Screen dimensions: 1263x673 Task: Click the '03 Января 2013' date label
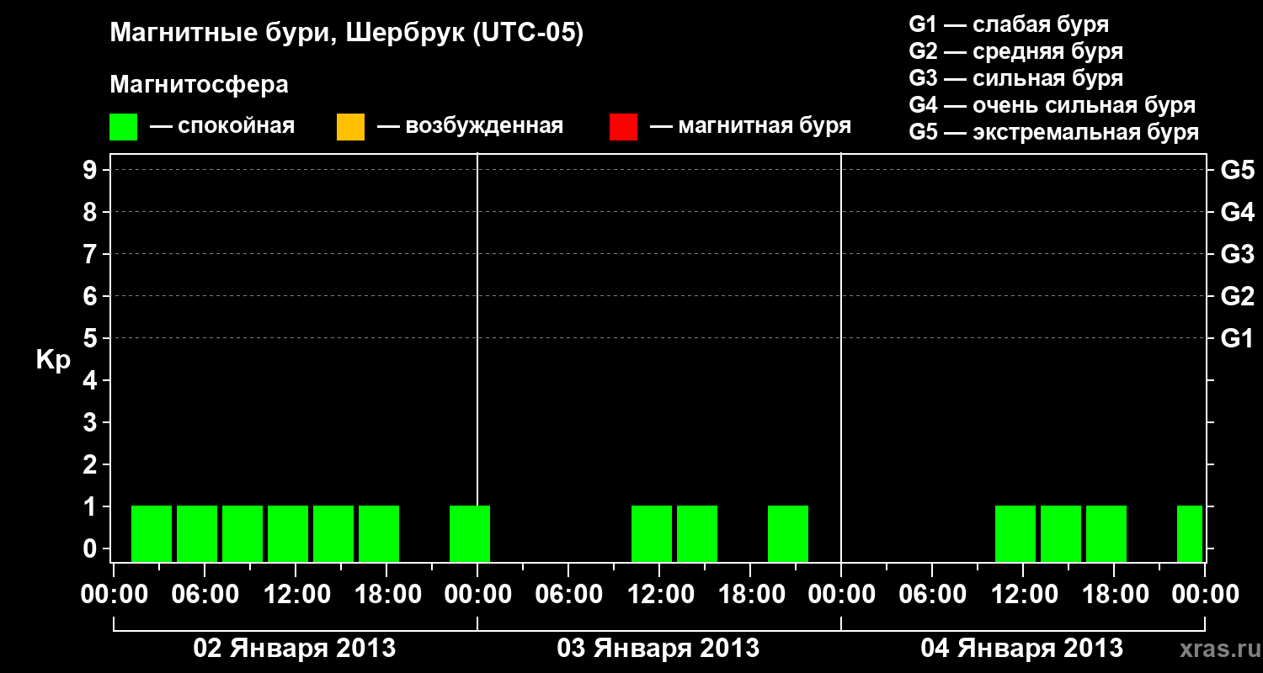[658, 649]
